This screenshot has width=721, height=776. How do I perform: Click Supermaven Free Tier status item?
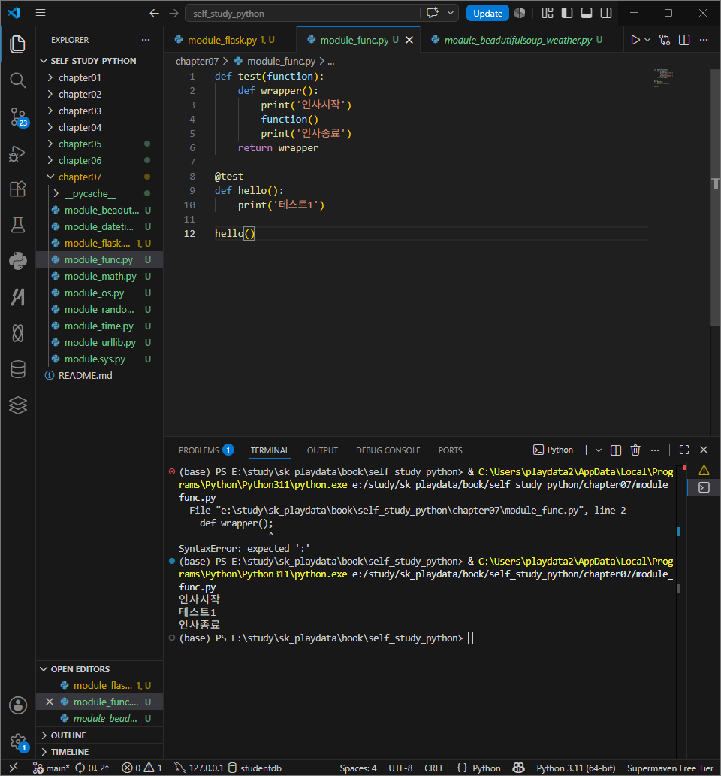[670, 768]
